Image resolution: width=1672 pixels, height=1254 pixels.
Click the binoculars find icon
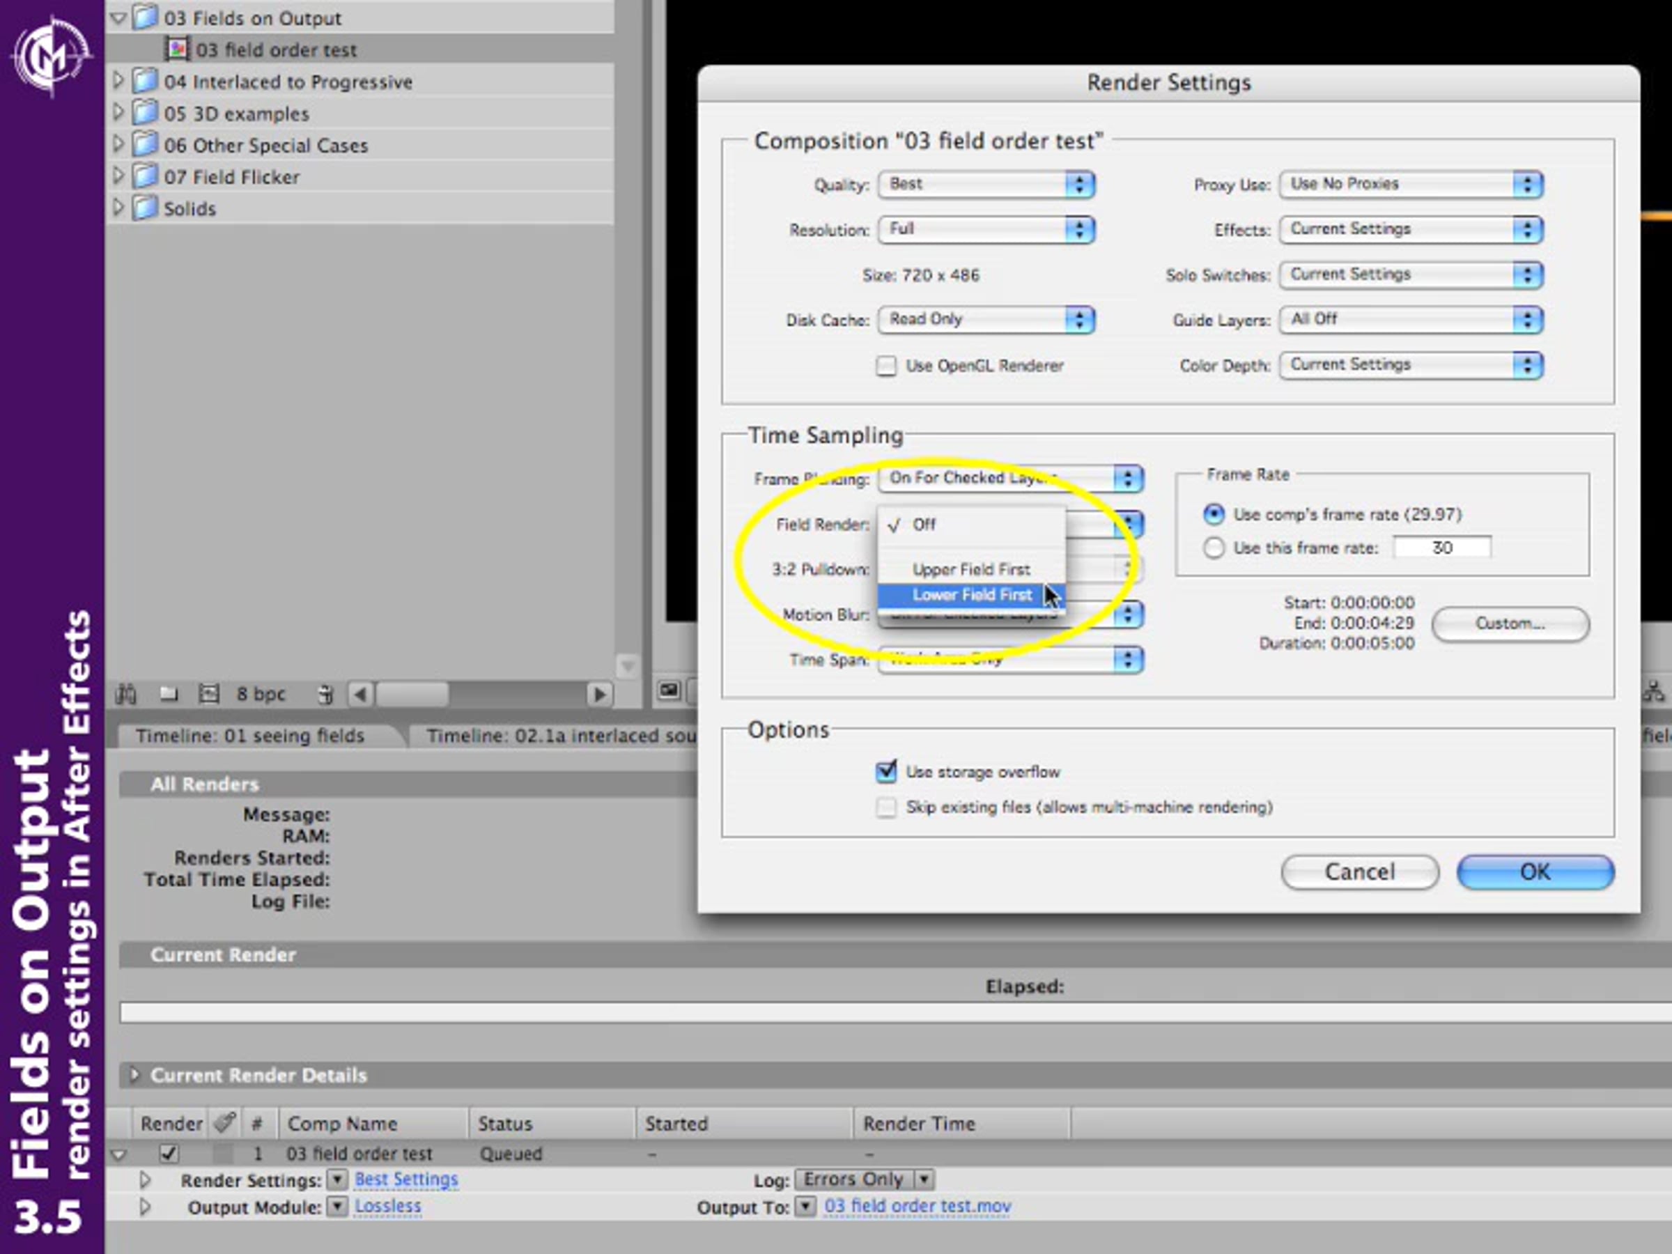[125, 693]
